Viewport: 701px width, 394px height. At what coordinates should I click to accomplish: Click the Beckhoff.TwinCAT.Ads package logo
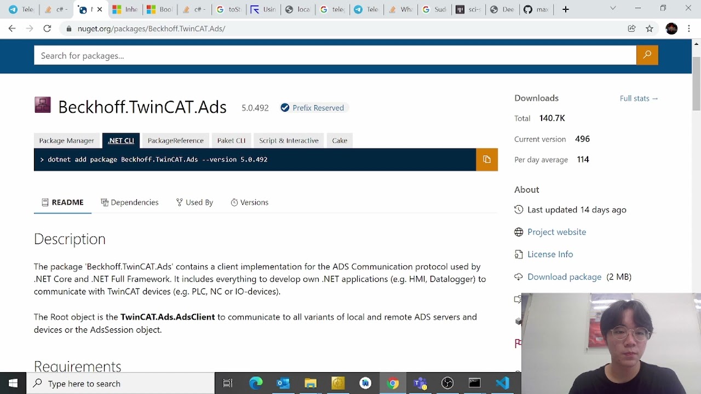[x=42, y=105]
